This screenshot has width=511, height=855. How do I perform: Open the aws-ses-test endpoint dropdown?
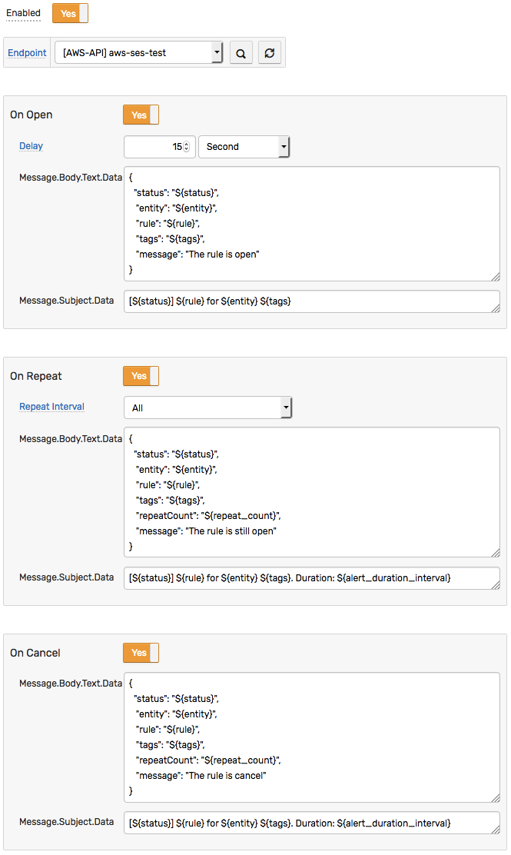click(x=138, y=53)
